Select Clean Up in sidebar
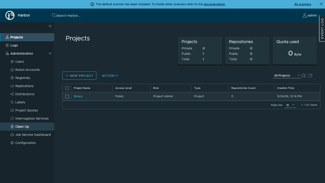This screenshot has width=325, height=183. point(27,127)
